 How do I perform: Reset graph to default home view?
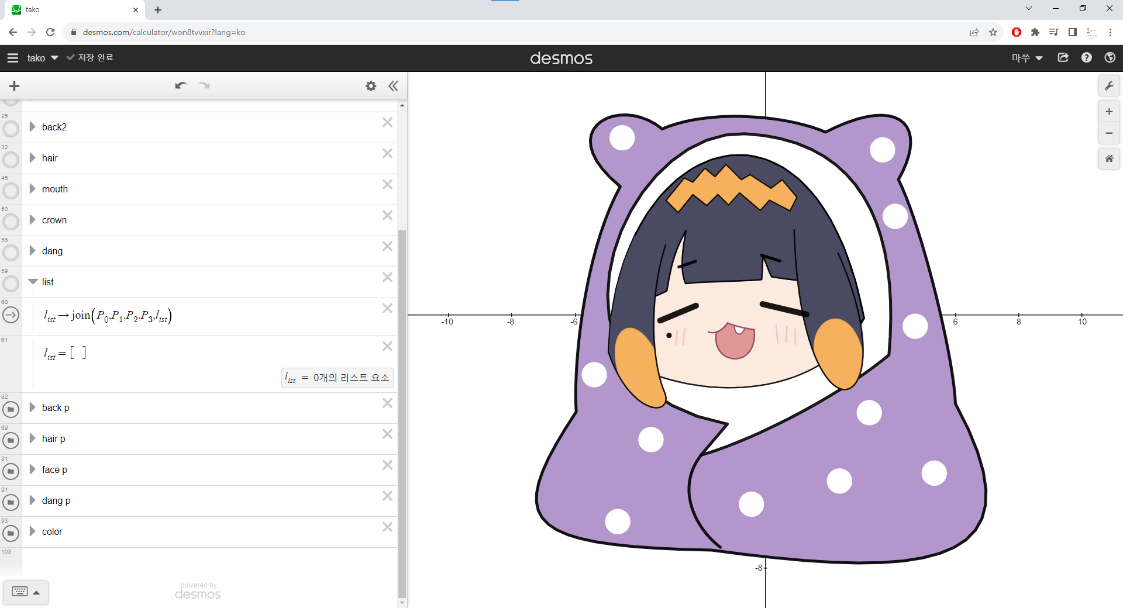[1109, 158]
